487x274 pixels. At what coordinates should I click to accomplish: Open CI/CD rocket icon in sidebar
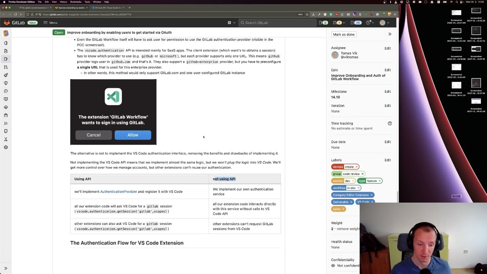point(6,75)
